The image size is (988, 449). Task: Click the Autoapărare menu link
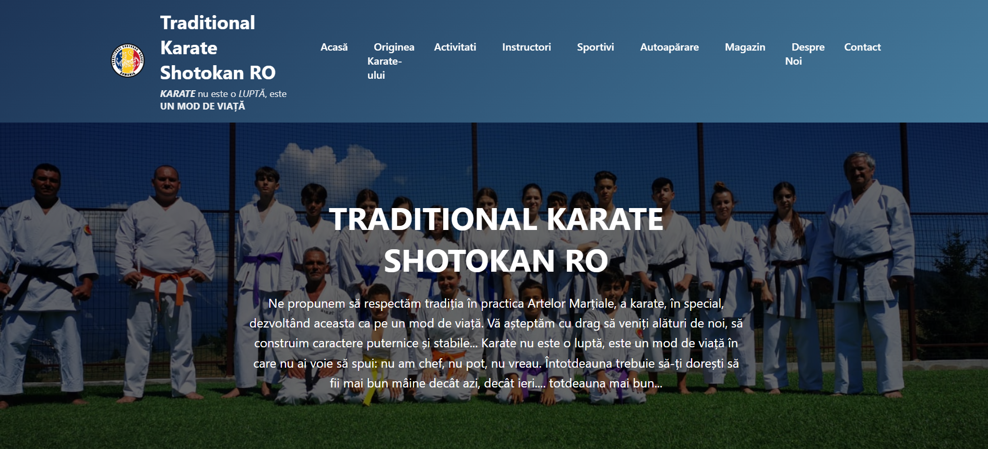[669, 47]
